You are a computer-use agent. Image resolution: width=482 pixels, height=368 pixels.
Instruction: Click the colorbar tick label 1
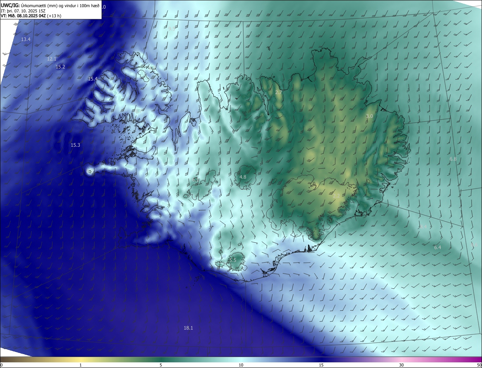pos(81,365)
